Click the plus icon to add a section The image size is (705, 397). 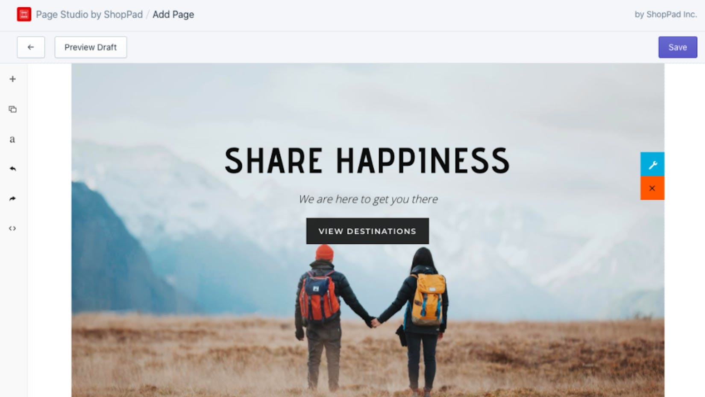point(12,79)
